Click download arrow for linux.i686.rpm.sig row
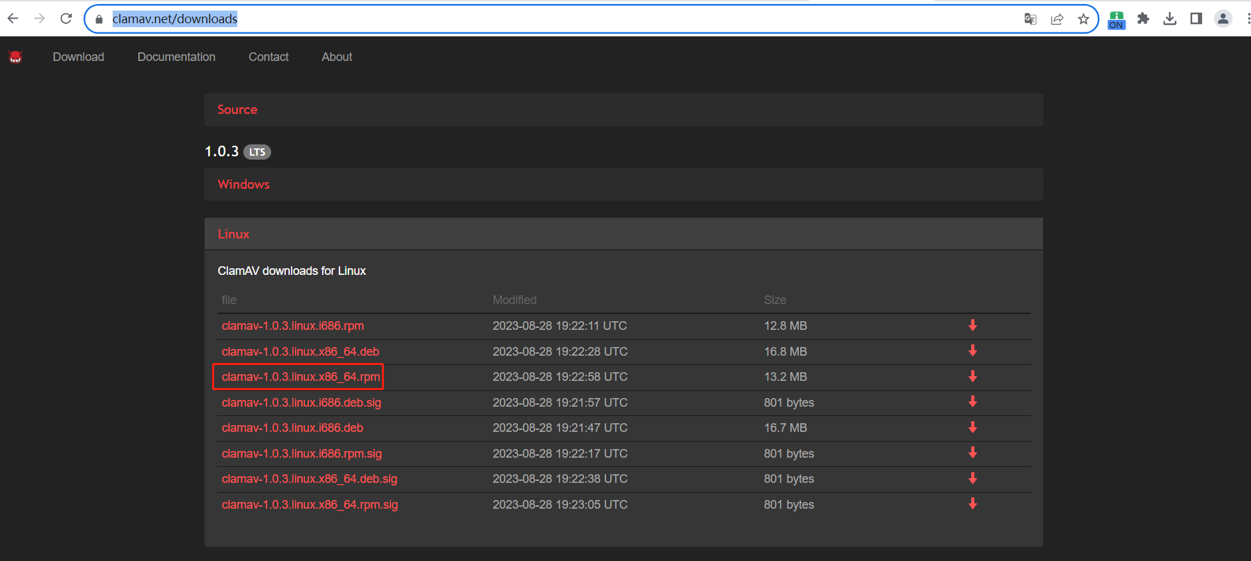Screen dimensions: 1251x561 pos(973,453)
